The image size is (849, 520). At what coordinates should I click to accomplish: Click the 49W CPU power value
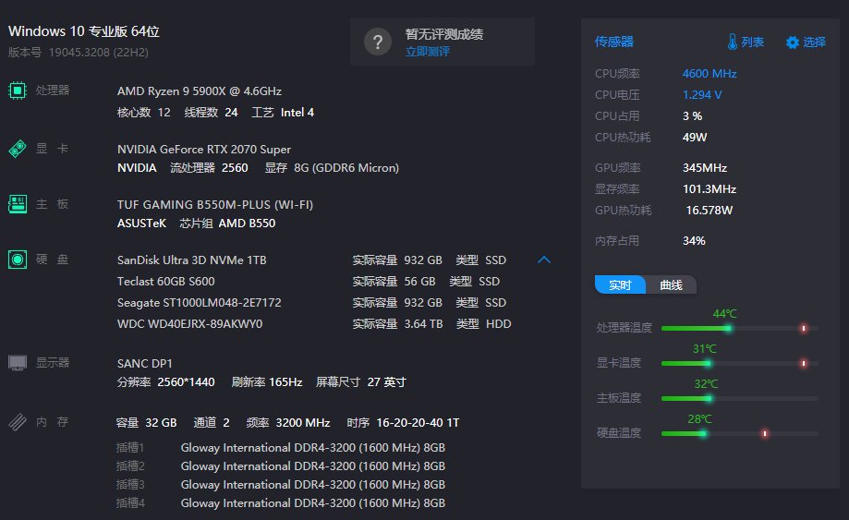pyautogui.click(x=695, y=138)
